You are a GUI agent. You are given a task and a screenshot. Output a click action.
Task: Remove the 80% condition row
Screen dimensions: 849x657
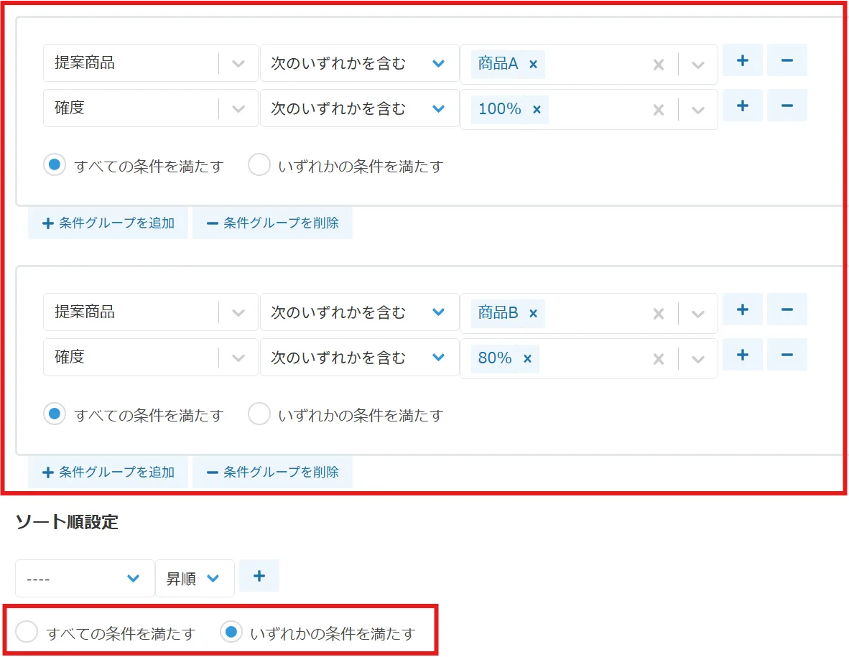click(787, 355)
